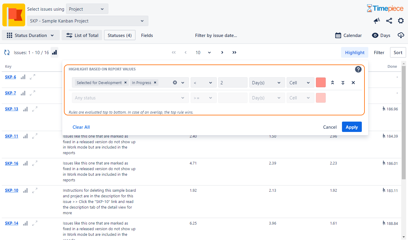Open the SKP - Sample Kanban Project dropdown
Screen dimensions: 408x242
[x=88, y=21]
